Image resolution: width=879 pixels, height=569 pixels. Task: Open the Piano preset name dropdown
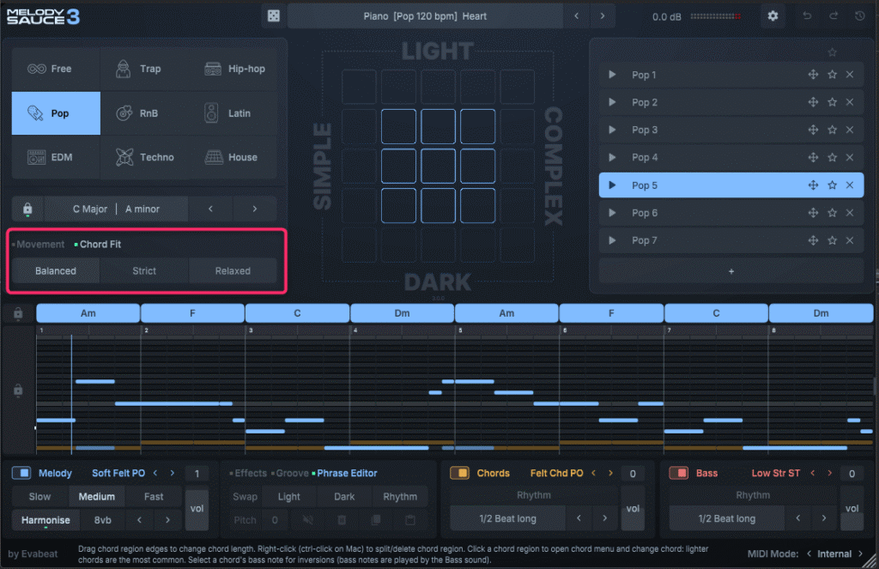click(425, 16)
